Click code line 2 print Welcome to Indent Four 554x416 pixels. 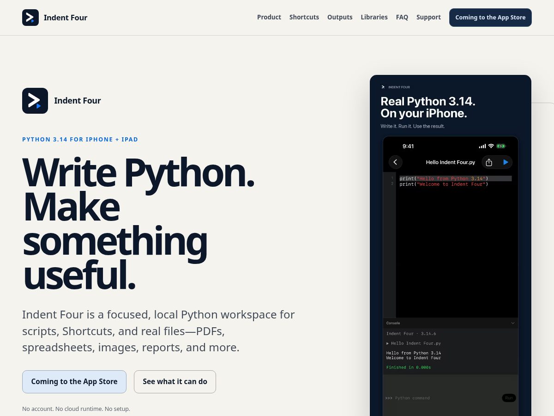[444, 184]
